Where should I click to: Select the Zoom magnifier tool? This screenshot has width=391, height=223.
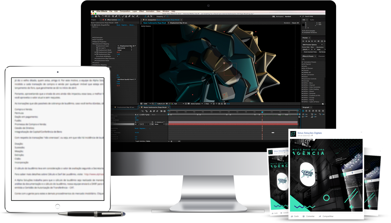pyautogui.click(x=99, y=16)
